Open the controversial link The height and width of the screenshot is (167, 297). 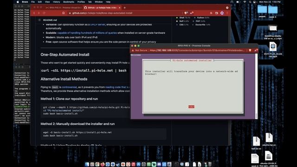click(x=69, y=87)
